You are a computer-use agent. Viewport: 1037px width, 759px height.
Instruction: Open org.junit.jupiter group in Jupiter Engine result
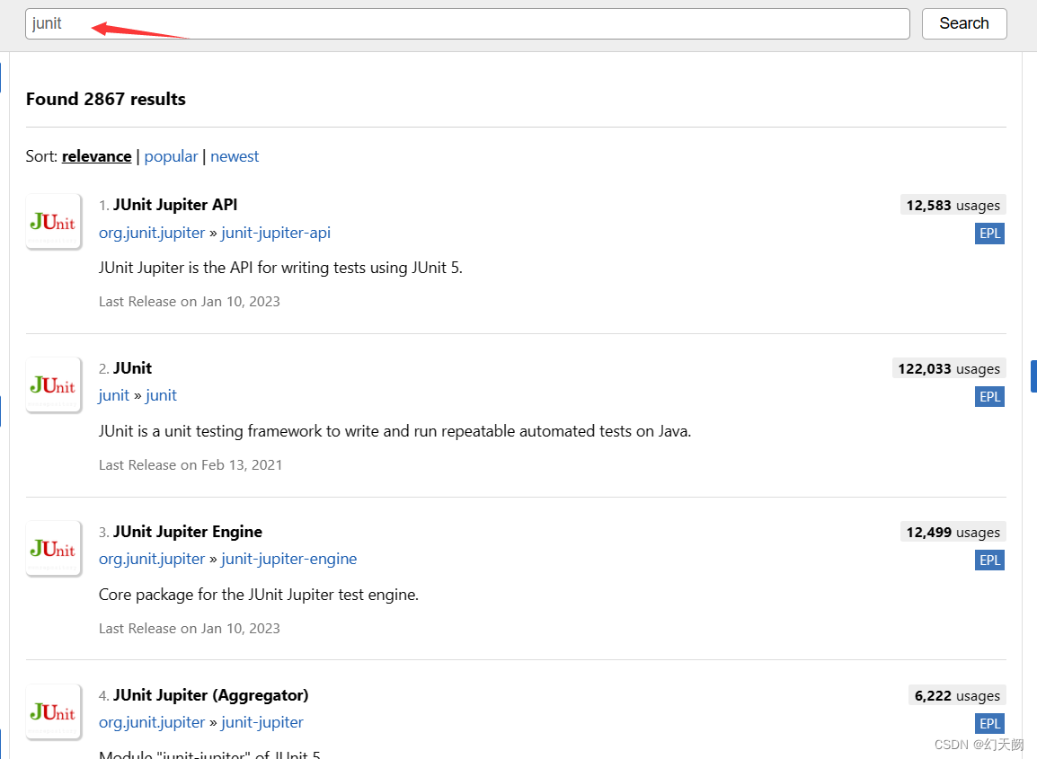pyautogui.click(x=152, y=559)
